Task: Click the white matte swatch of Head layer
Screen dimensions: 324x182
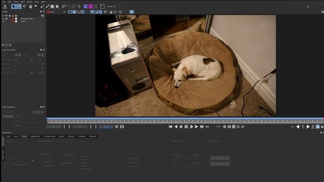Action: [16, 21]
